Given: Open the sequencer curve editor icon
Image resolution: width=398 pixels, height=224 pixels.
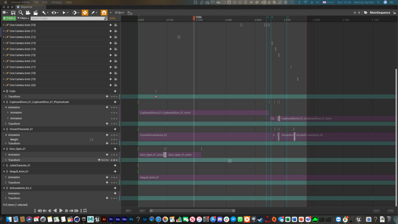Looking at the screenshot, I should pyautogui.click(x=130, y=13).
